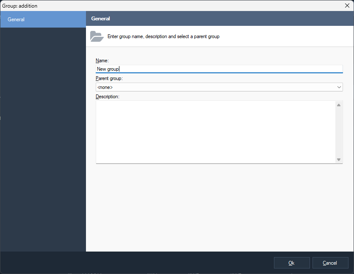
Task: Click the open folder icon in the header
Action: pos(97,36)
